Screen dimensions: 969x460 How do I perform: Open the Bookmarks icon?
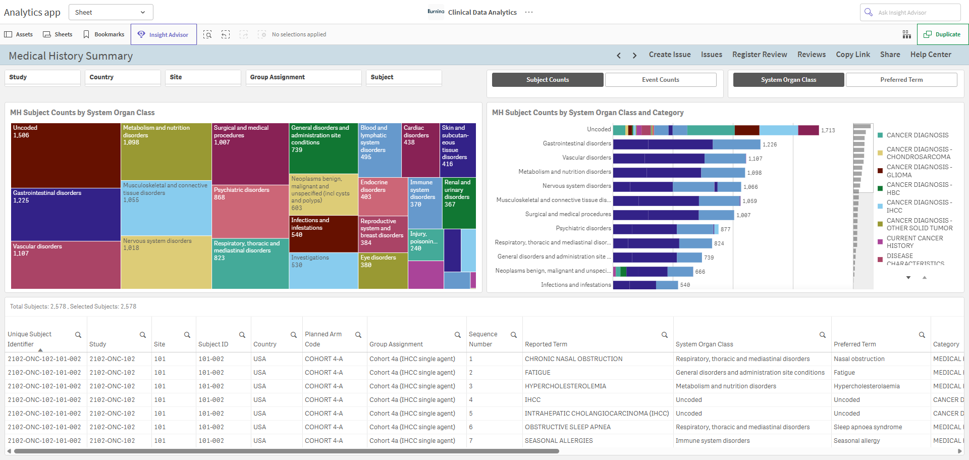(x=86, y=34)
